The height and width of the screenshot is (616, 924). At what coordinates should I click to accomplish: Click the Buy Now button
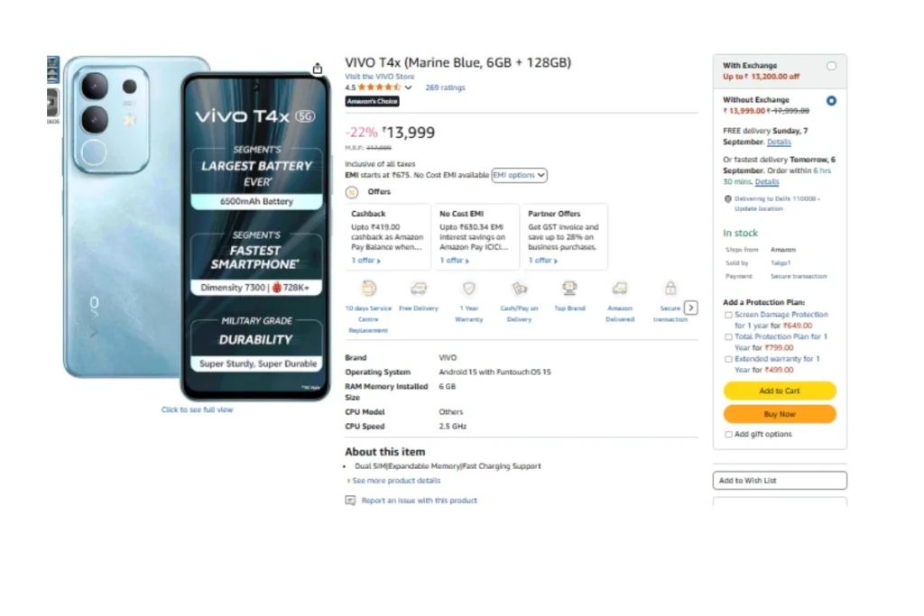pyautogui.click(x=779, y=414)
